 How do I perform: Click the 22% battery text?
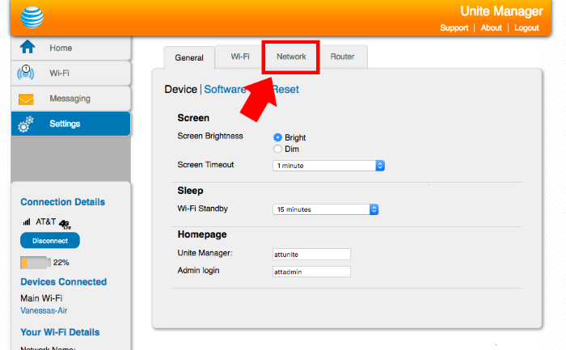[61, 263]
